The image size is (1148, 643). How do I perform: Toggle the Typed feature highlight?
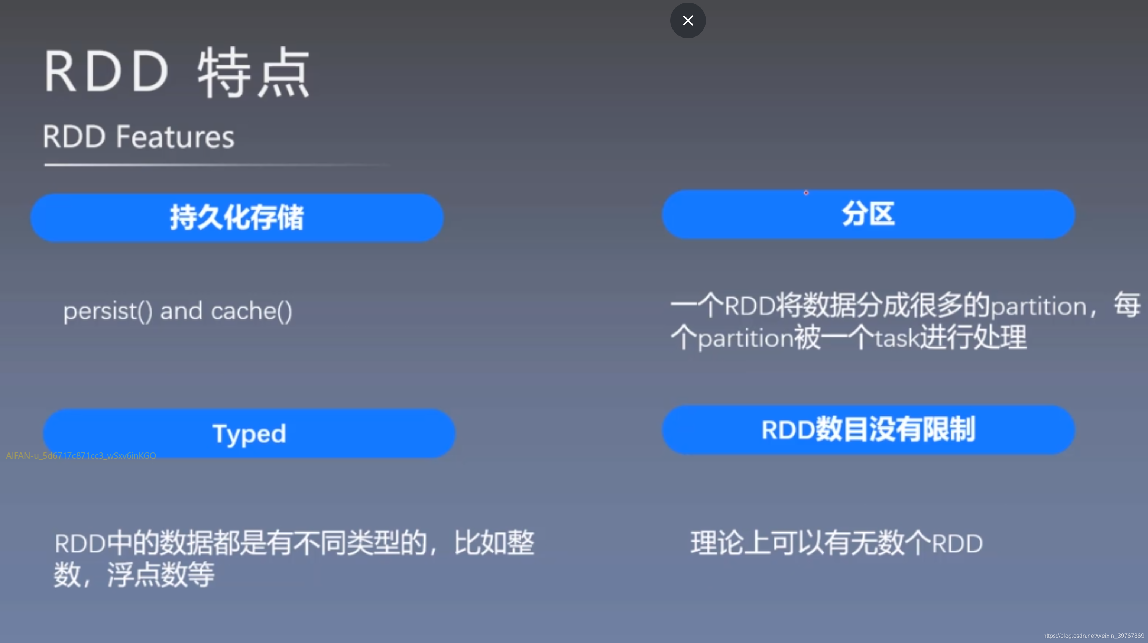click(x=249, y=433)
